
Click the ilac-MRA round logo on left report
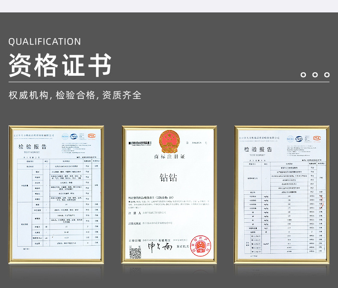[65, 137]
